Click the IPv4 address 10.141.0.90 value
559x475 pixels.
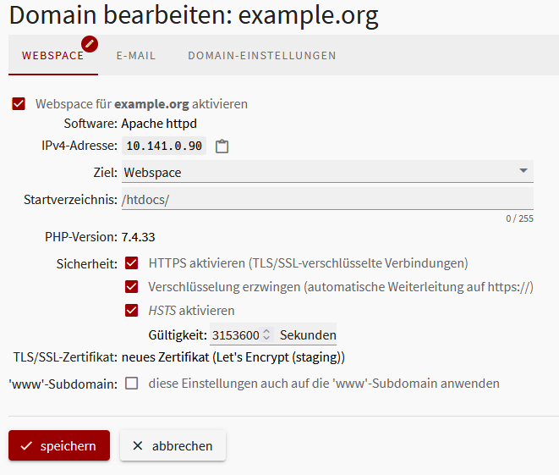pos(164,146)
